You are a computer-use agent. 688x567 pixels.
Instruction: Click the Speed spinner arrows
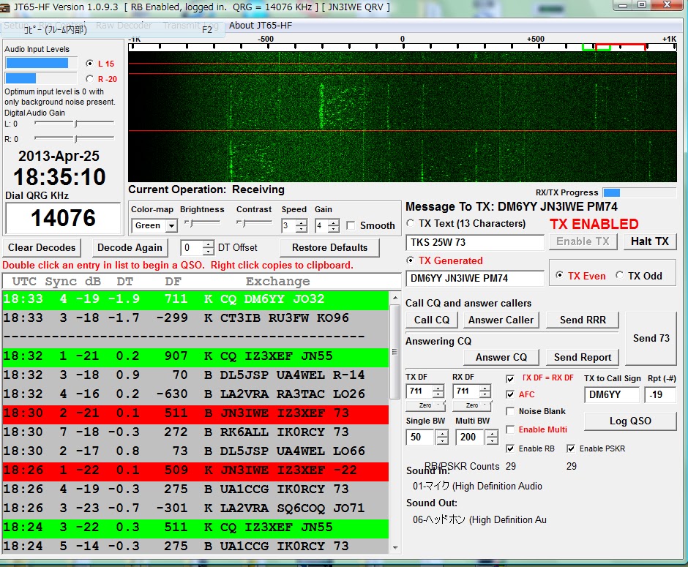[x=302, y=226]
